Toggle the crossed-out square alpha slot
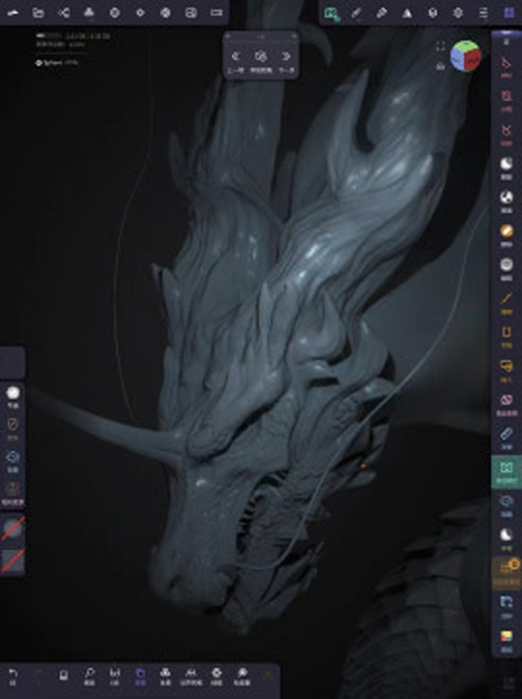 point(13,561)
